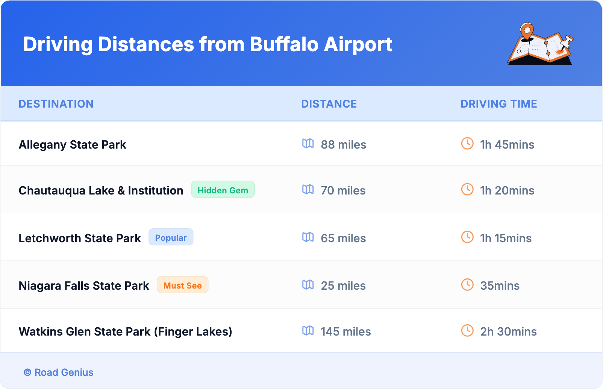Click the Destination column header
Image resolution: width=603 pixels, height=389 pixels.
(x=56, y=104)
